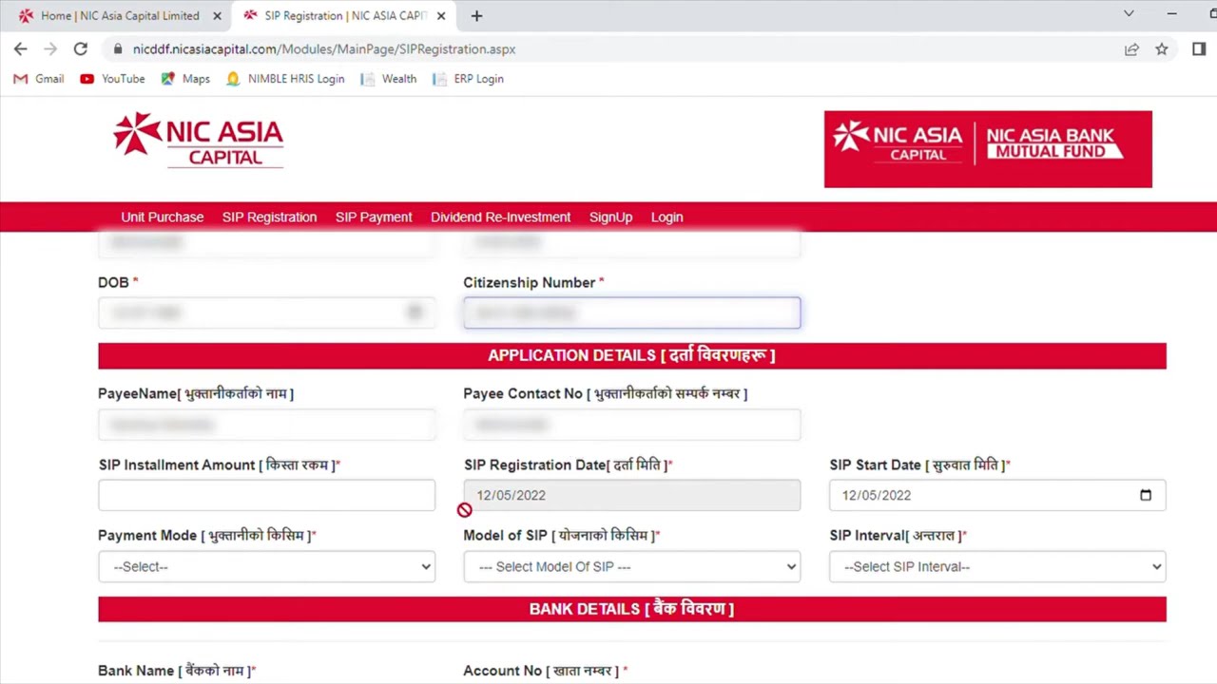Image resolution: width=1217 pixels, height=684 pixels.
Task: Close the SIP Registration tab
Action: 441,16
